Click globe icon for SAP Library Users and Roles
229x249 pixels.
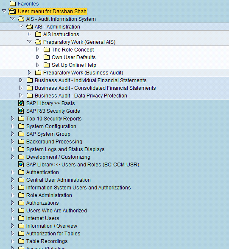coord(21,165)
